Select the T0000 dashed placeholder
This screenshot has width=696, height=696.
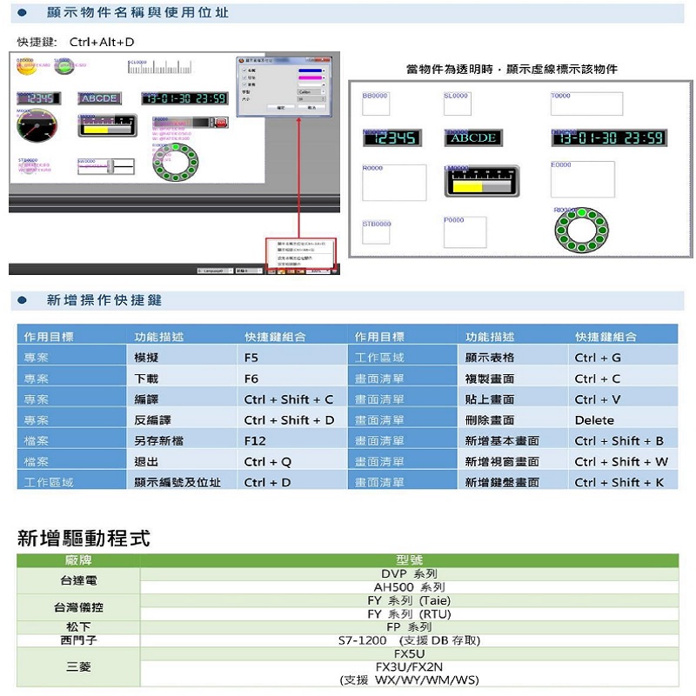(x=586, y=104)
